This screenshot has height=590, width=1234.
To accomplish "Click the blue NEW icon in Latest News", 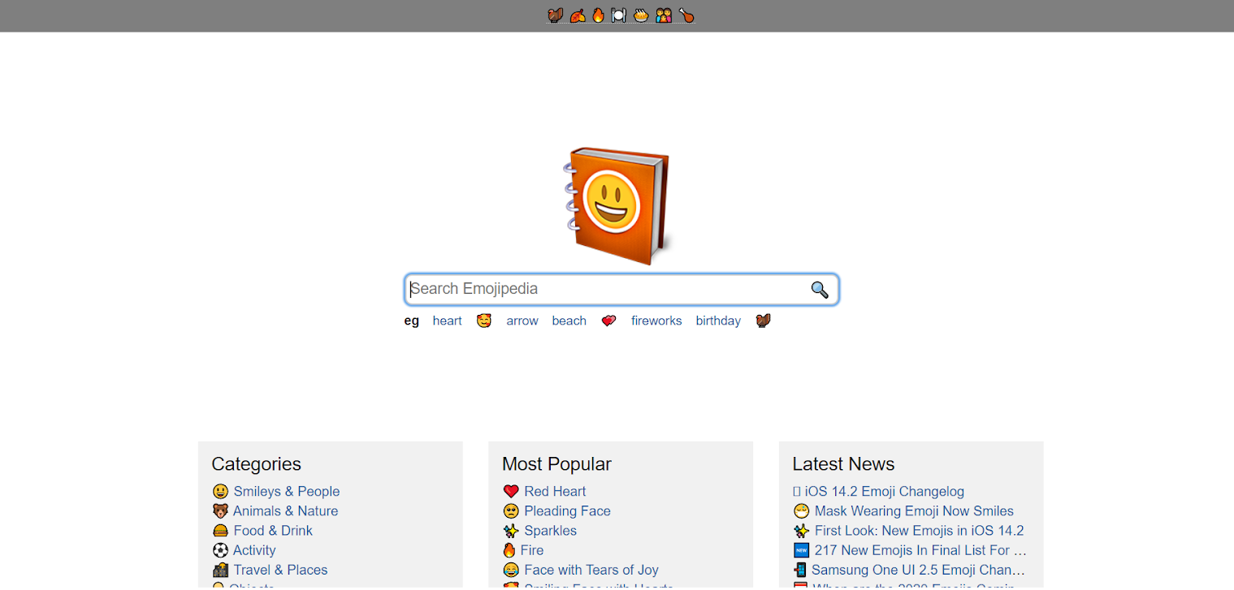I will click(x=801, y=550).
